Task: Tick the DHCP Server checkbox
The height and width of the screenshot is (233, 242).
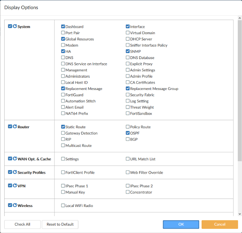Action: point(127,39)
